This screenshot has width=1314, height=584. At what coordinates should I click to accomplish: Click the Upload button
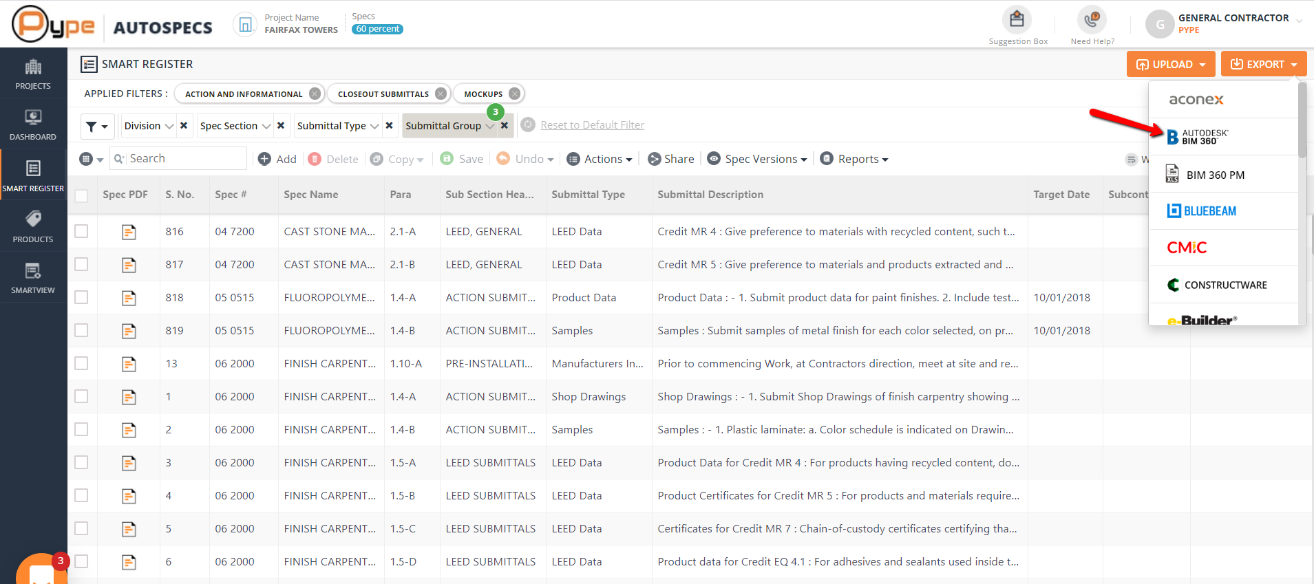(x=1171, y=64)
